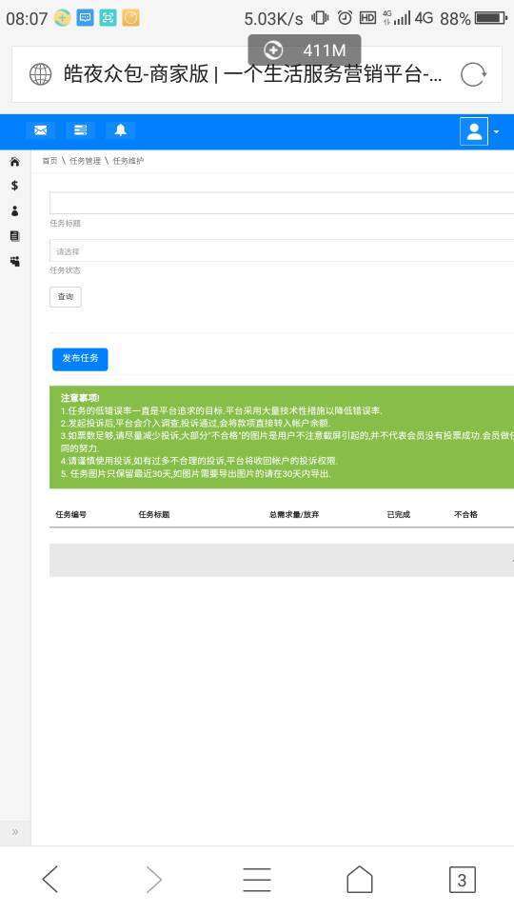
Task: Open the 请选择 task status dropdown
Action: pos(282,251)
